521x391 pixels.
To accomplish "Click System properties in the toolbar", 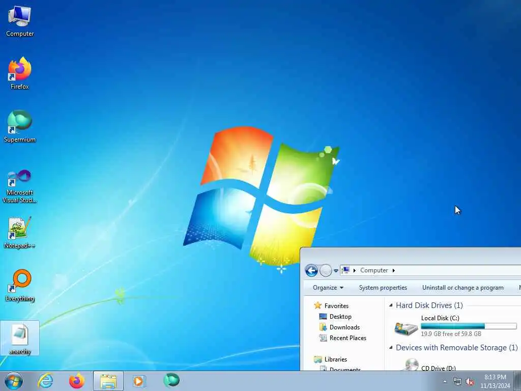I will [x=383, y=288].
